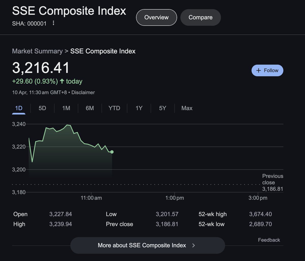This screenshot has height=261, width=305.
Task: Switch chart range to 6M
Action: point(90,108)
